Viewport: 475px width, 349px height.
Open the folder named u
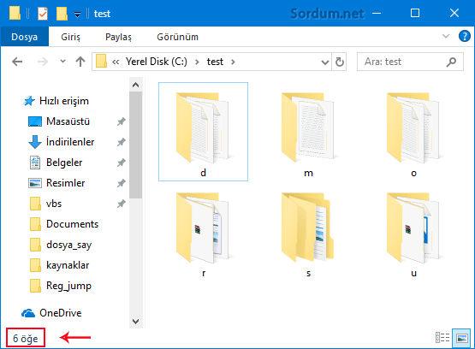[x=413, y=232]
